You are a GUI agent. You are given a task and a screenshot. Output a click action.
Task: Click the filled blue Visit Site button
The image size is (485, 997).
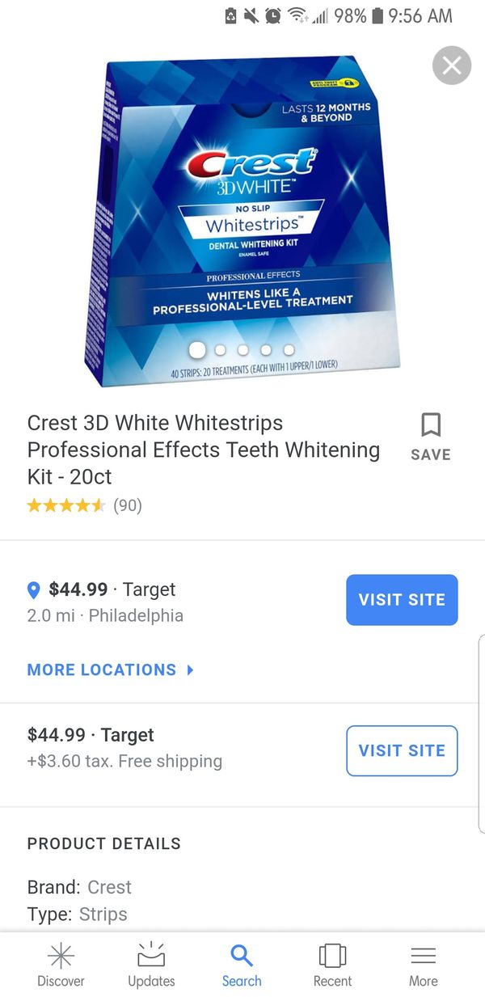[x=402, y=600]
